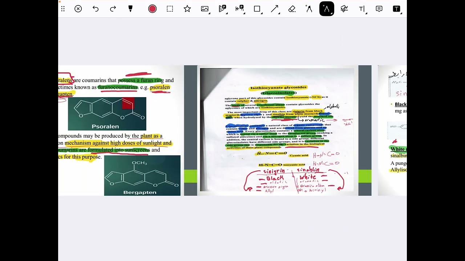Select the thin pen compass tool
The width and height of the screenshot is (465, 261).
(x=309, y=9)
